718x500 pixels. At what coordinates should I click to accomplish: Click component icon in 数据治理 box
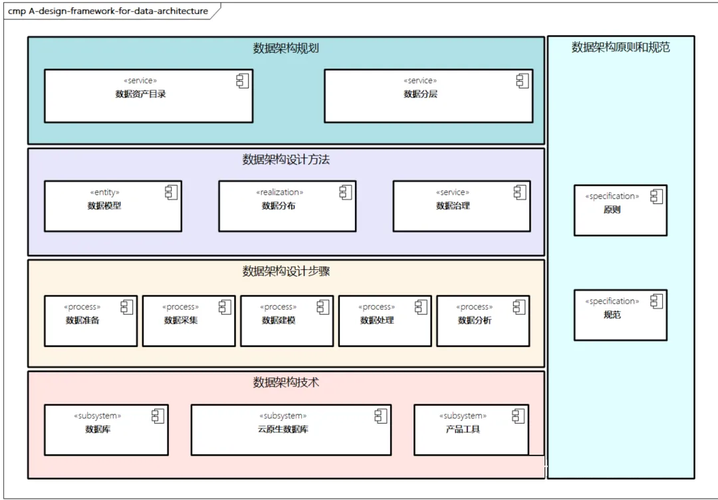520,192
